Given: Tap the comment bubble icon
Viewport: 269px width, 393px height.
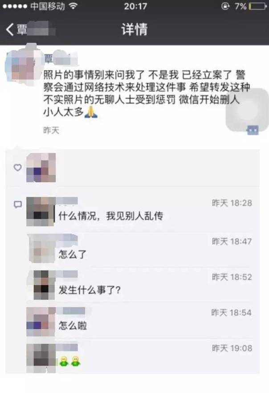Looking at the screenshot, I should pyautogui.click(x=17, y=205).
